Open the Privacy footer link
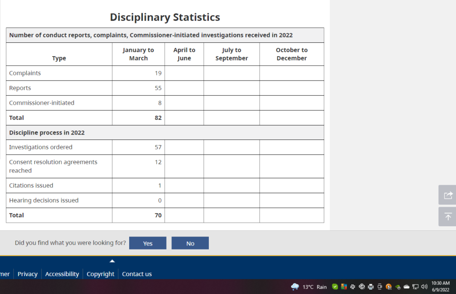The height and width of the screenshot is (294, 456). click(x=28, y=274)
